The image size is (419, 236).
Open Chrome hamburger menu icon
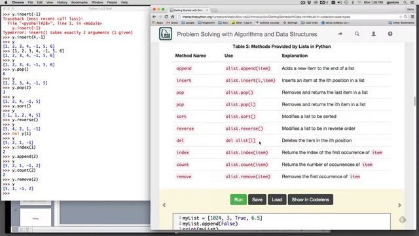click(x=412, y=16)
